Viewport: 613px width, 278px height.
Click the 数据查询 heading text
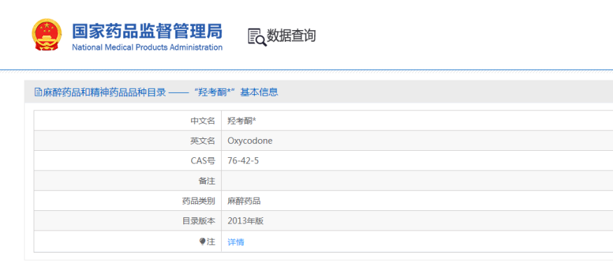pos(291,36)
